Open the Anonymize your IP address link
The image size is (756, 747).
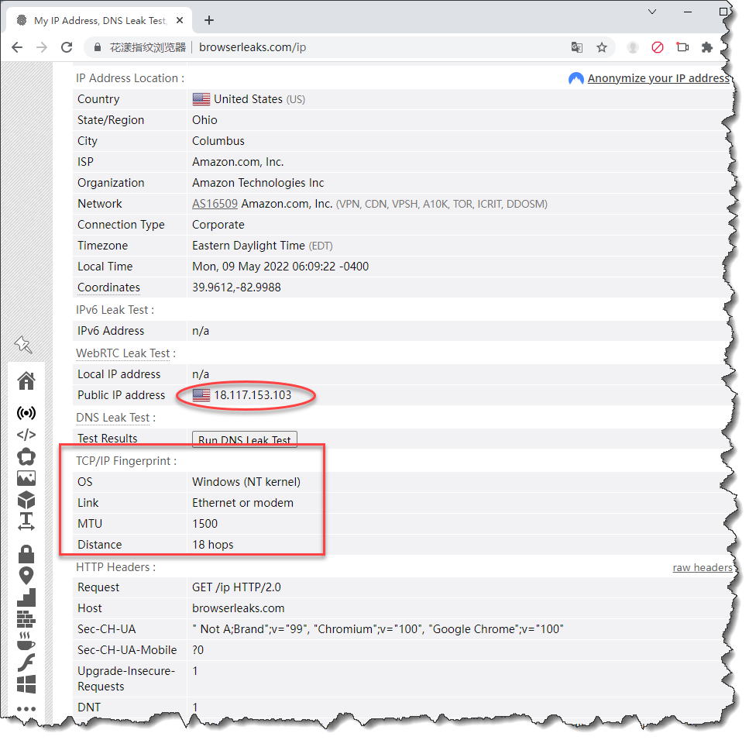pyautogui.click(x=658, y=78)
